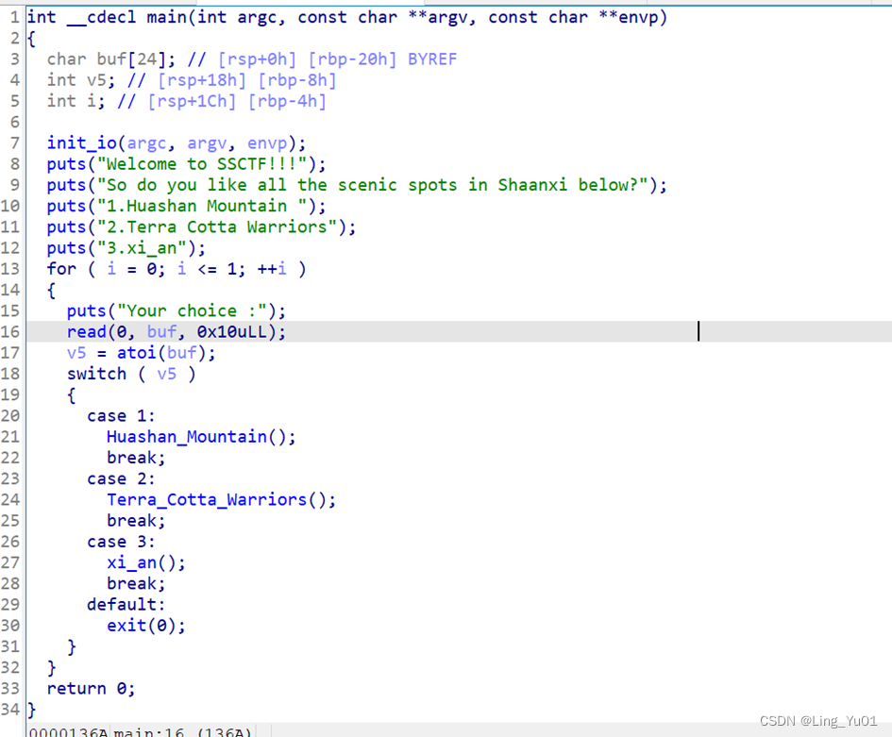
Task: Click the switch keyword on line 18
Action: 96,375
